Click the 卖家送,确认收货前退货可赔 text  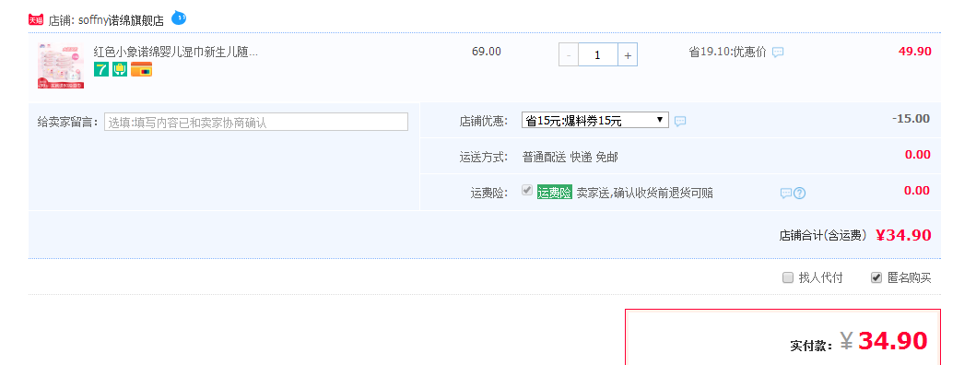pos(644,193)
